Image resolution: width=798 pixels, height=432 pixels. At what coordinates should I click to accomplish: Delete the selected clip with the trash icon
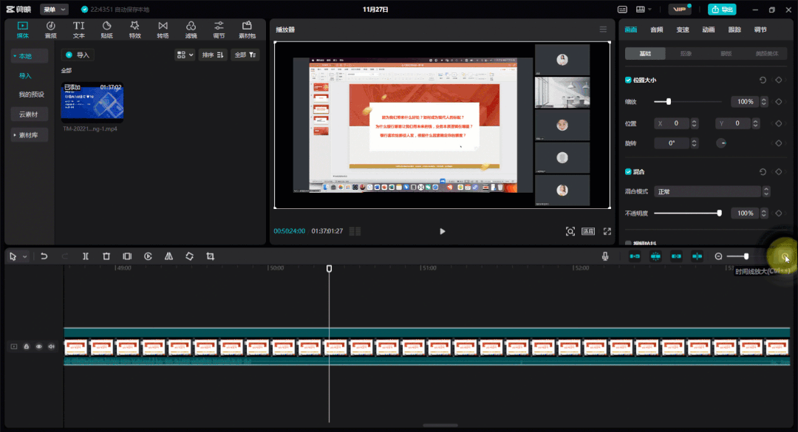[106, 256]
